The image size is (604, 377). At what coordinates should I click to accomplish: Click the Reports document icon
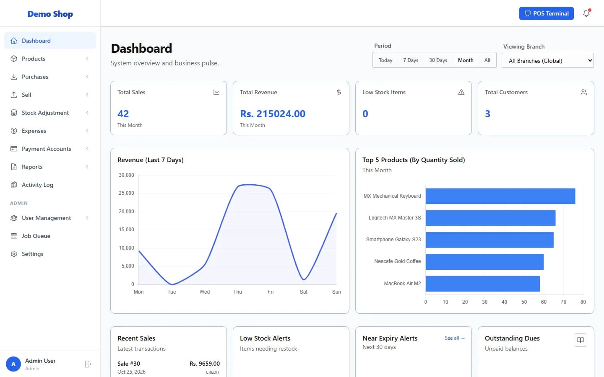[x=14, y=167]
